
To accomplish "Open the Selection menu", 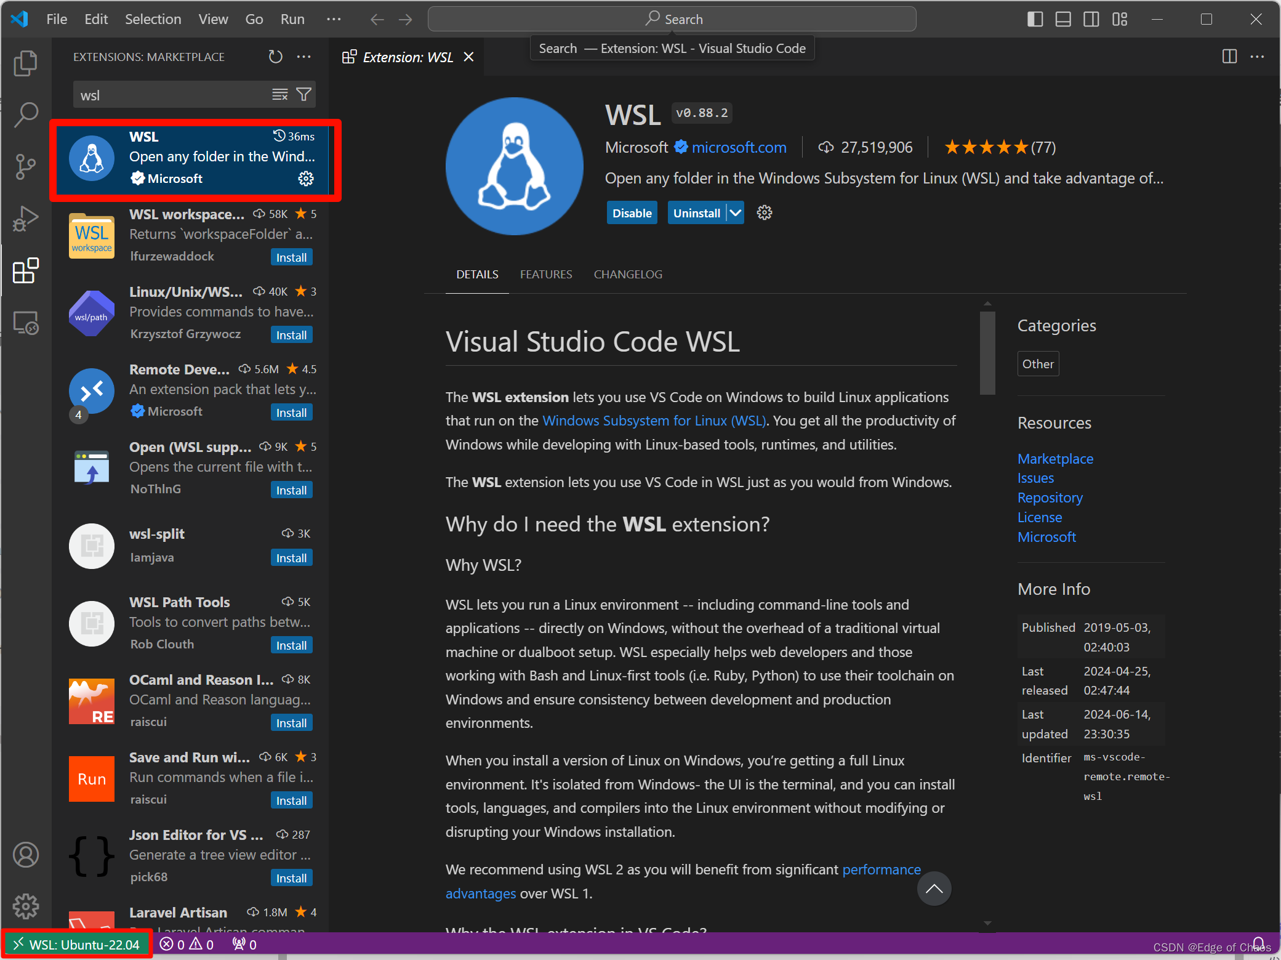I will pos(153,19).
